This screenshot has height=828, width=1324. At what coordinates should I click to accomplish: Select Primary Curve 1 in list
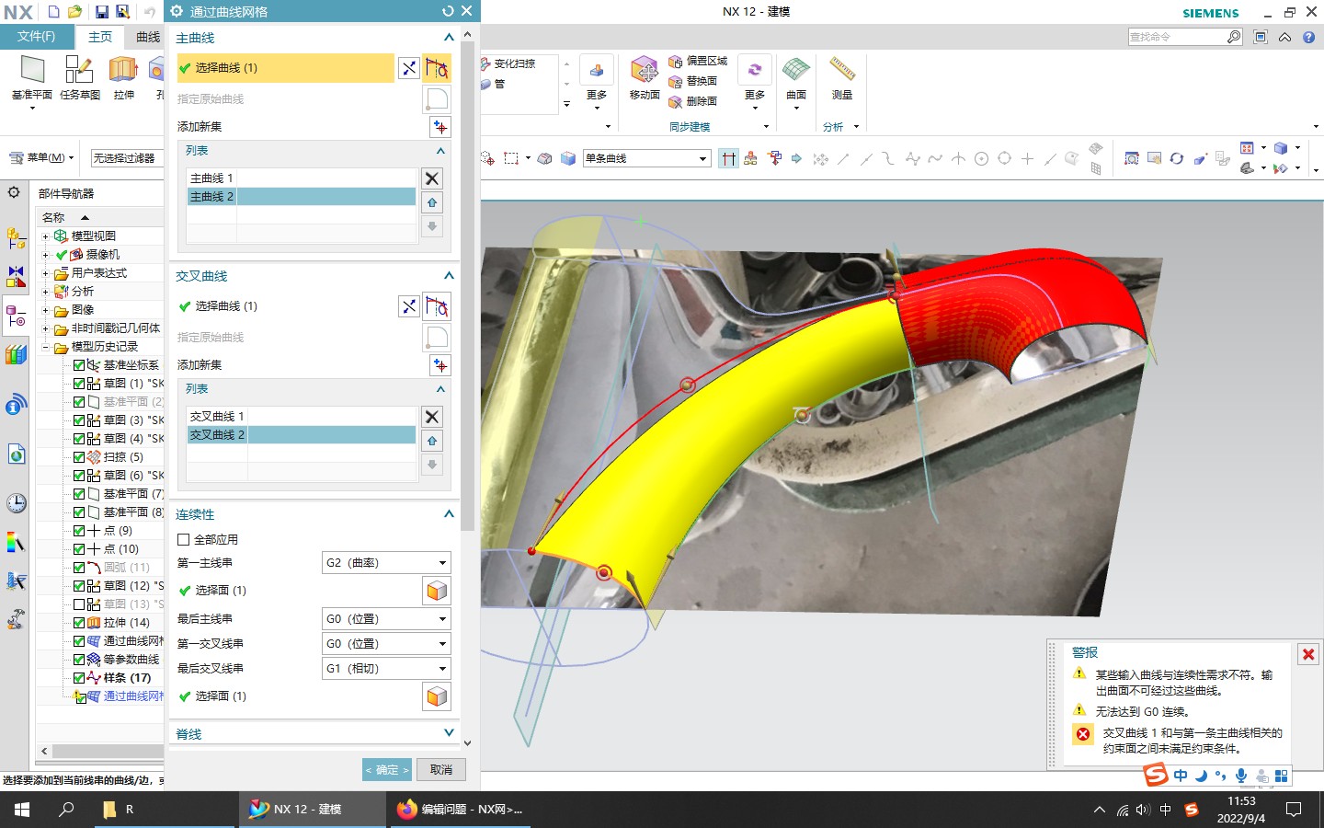pos(302,178)
